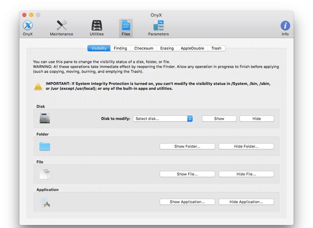Screen dimensions: 313x228
Task: Select the Maintenance tools icon
Action: pos(61,26)
